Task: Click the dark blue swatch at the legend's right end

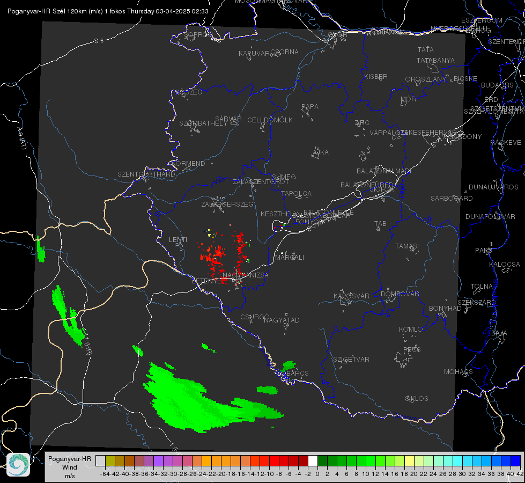Action: click(x=516, y=461)
